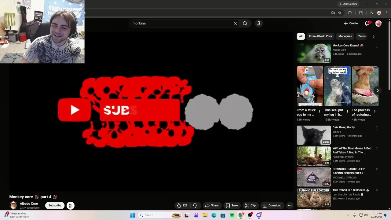
Task: Select the Terrestrial filter chip
Action: point(363,36)
